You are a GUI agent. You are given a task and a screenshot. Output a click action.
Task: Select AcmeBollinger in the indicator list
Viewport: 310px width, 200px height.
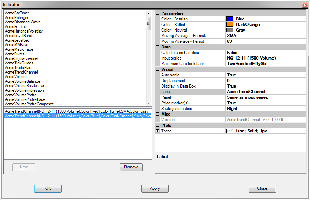[16, 18]
